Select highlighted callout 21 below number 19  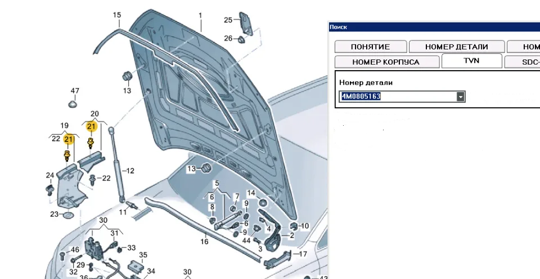69,139
